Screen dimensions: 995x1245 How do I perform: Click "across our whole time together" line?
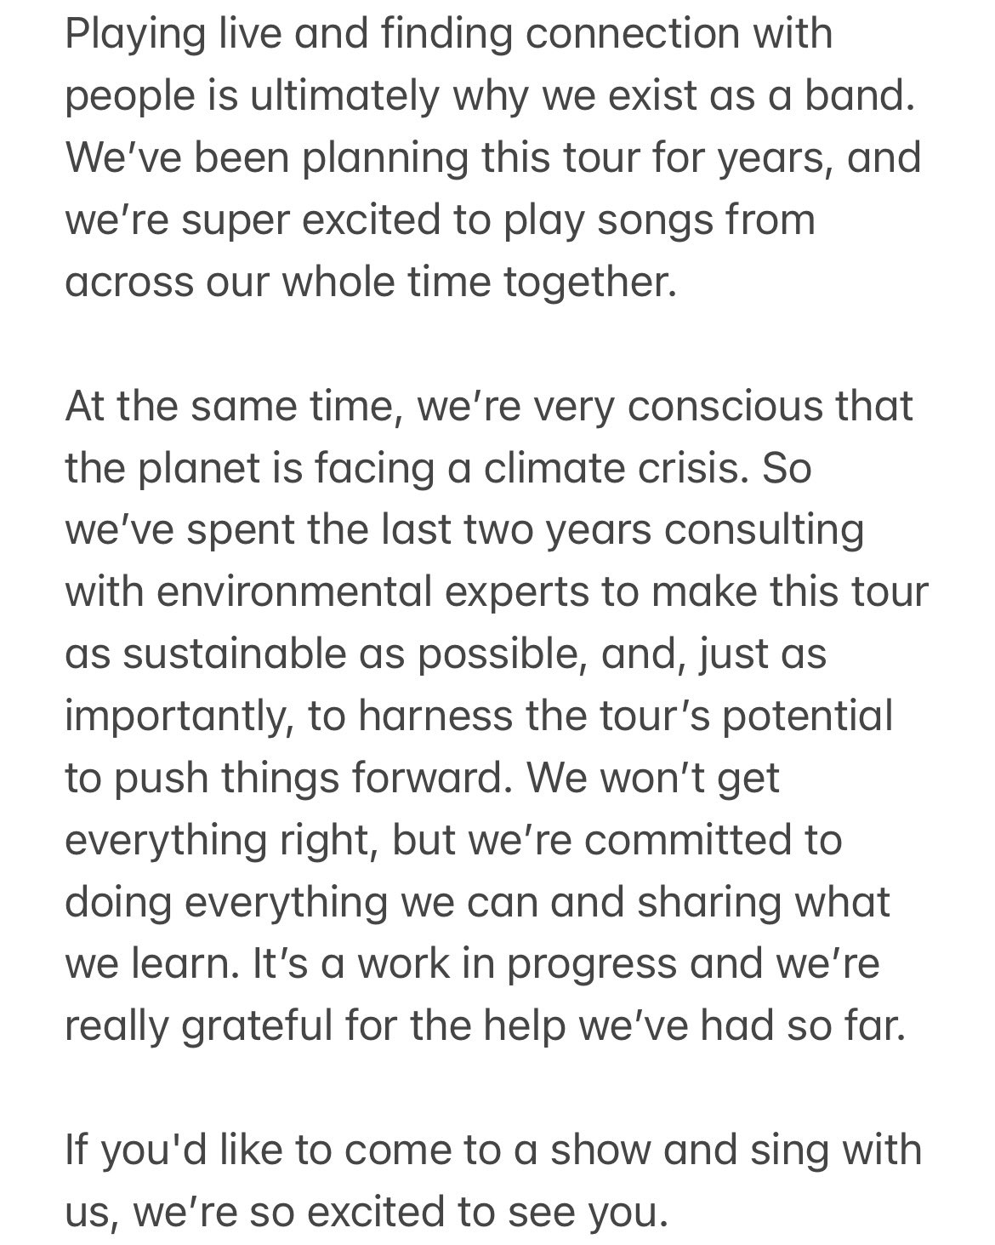[x=370, y=283]
